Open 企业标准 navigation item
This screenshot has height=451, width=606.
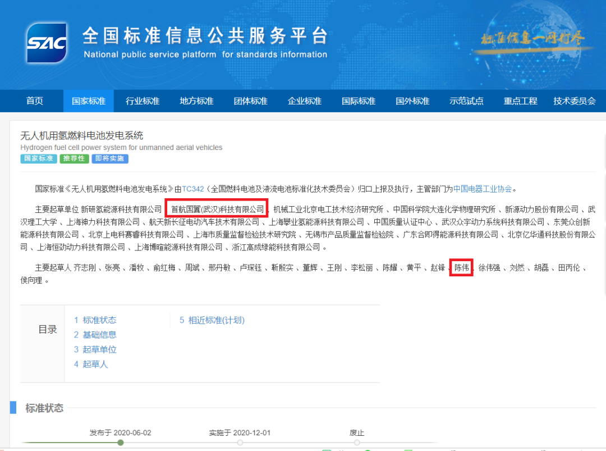pyautogui.click(x=305, y=101)
